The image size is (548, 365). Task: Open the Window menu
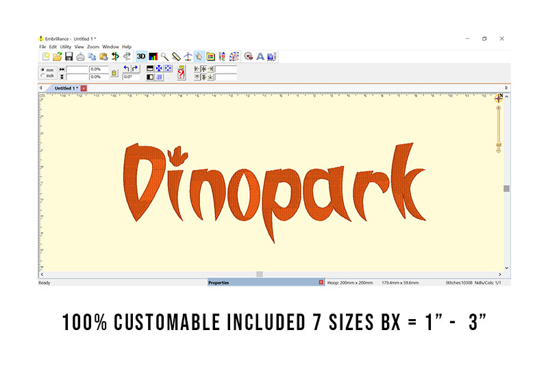110,47
